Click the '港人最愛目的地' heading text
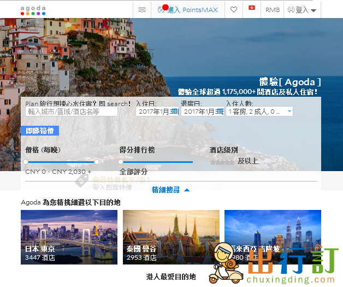This screenshot has width=343, height=287. (171, 277)
